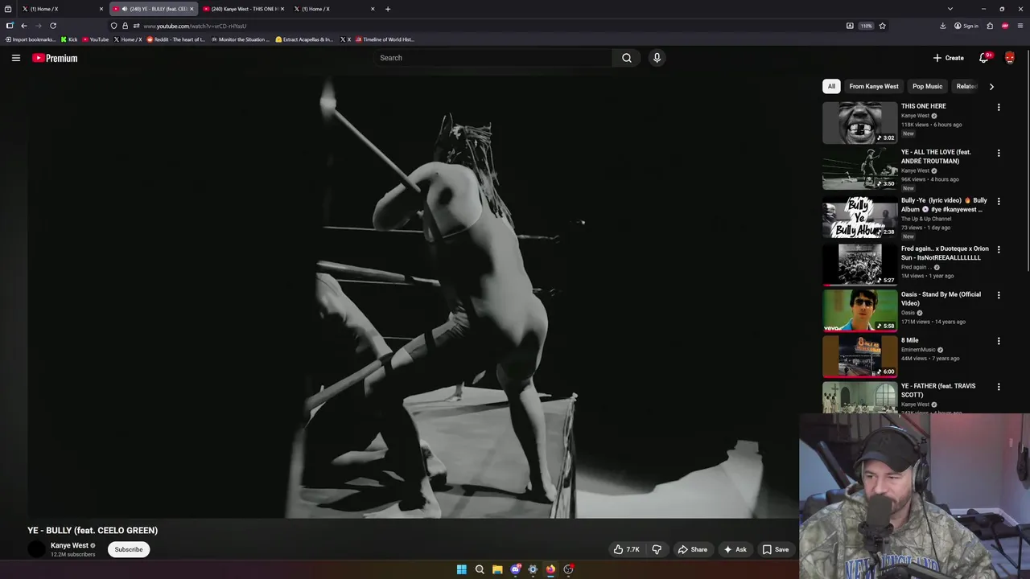Open options menu for Oasis Stand By Me
The image size is (1030, 579).
[x=999, y=295]
